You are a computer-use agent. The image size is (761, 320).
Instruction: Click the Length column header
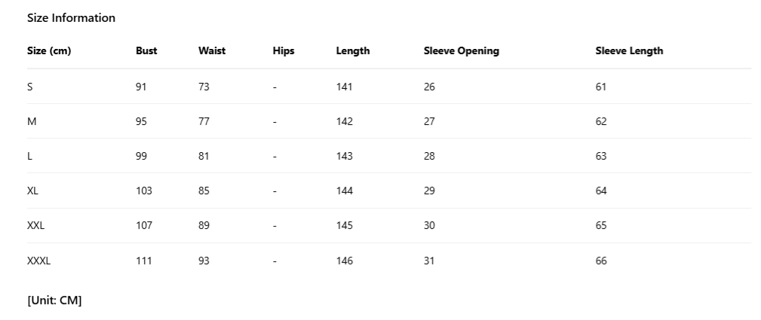coord(353,51)
